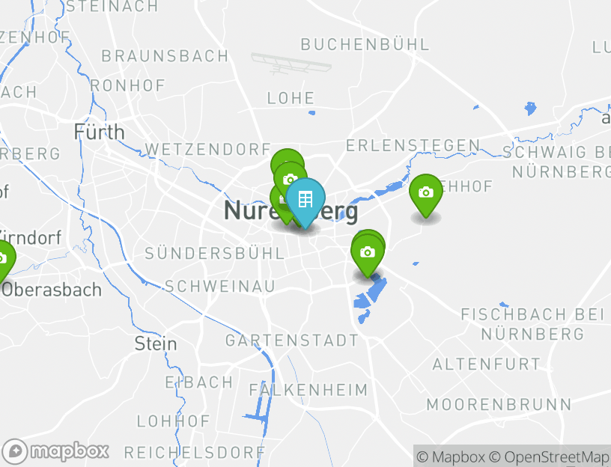This screenshot has width=611, height=467.
Task: Click the front camera pin above the blue lake
Action: [368, 253]
